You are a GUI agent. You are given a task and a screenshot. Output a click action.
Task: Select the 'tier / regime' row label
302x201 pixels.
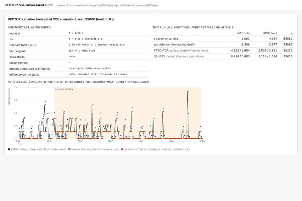tap(18, 51)
